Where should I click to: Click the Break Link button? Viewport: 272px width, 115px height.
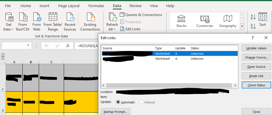pyautogui.click(x=256, y=76)
